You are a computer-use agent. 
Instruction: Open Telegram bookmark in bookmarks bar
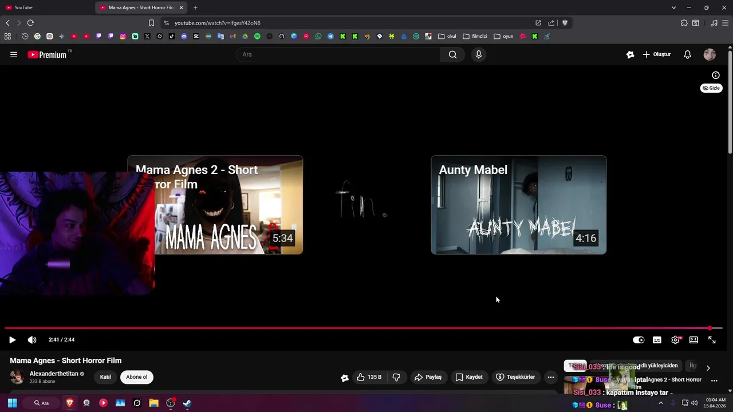[330, 36]
